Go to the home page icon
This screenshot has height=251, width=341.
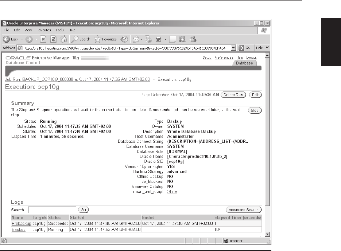coord(63,39)
